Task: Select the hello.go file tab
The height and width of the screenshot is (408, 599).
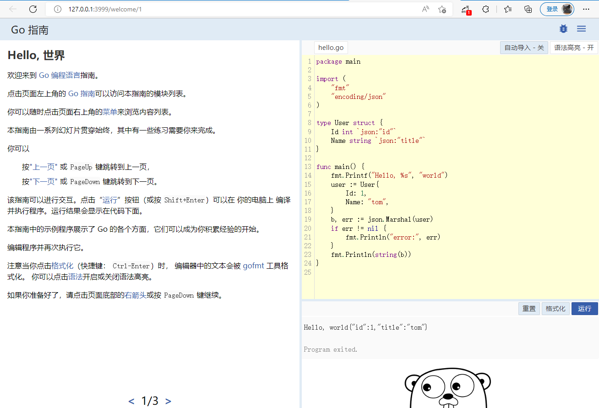Action: click(x=331, y=48)
